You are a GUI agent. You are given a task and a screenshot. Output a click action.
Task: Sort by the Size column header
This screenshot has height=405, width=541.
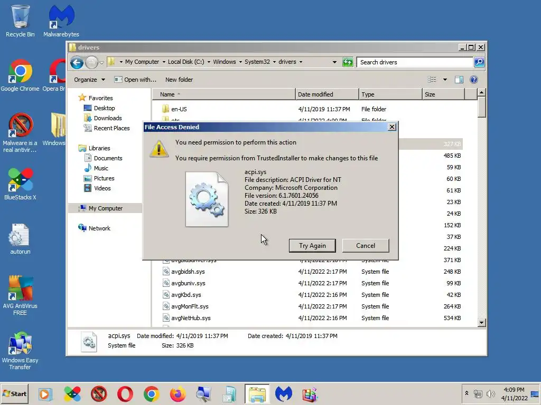click(x=444, y=94)
